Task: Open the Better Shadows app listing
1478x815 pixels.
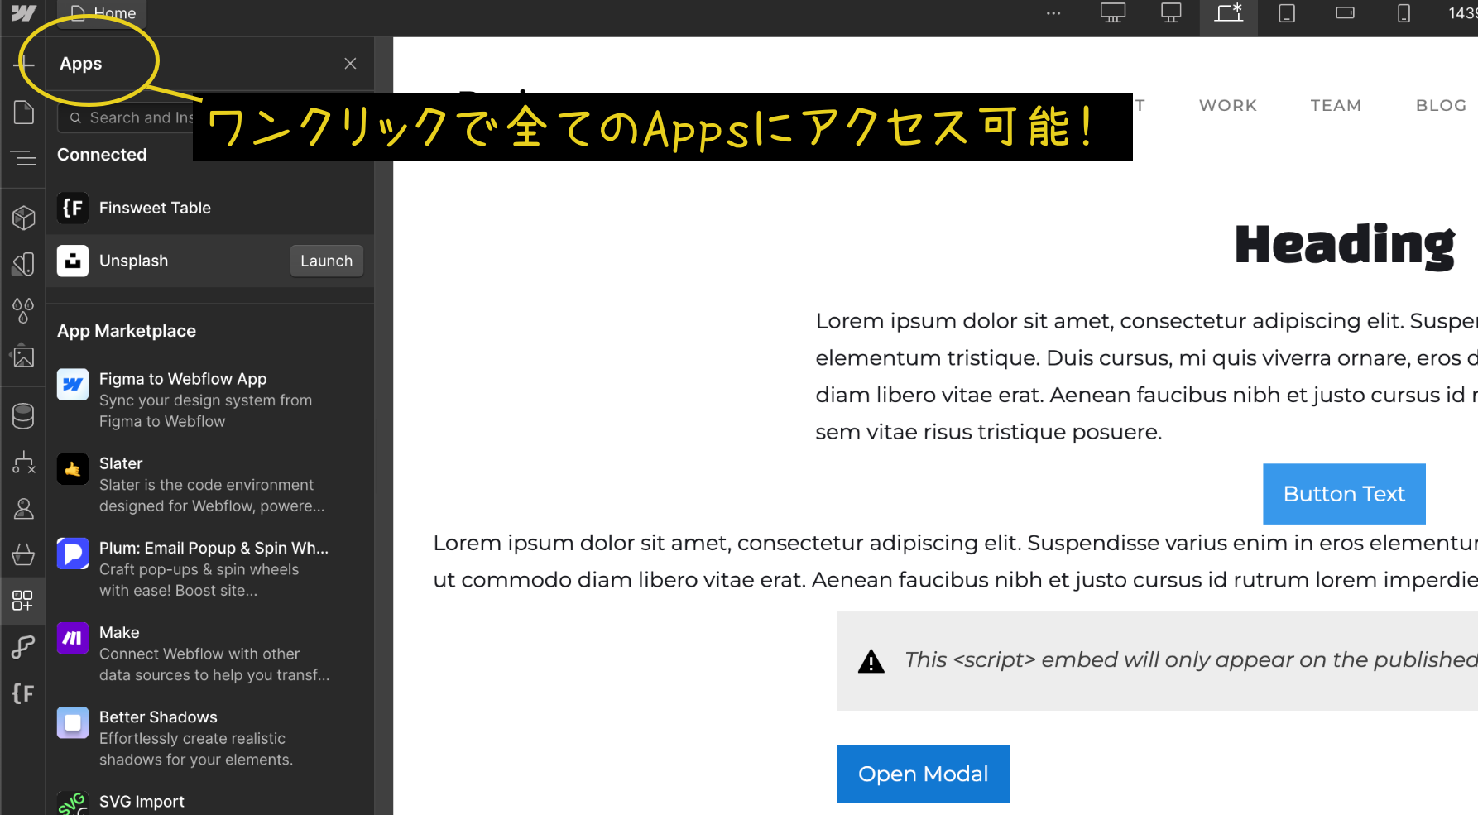Action: click(x=210, y=737)
